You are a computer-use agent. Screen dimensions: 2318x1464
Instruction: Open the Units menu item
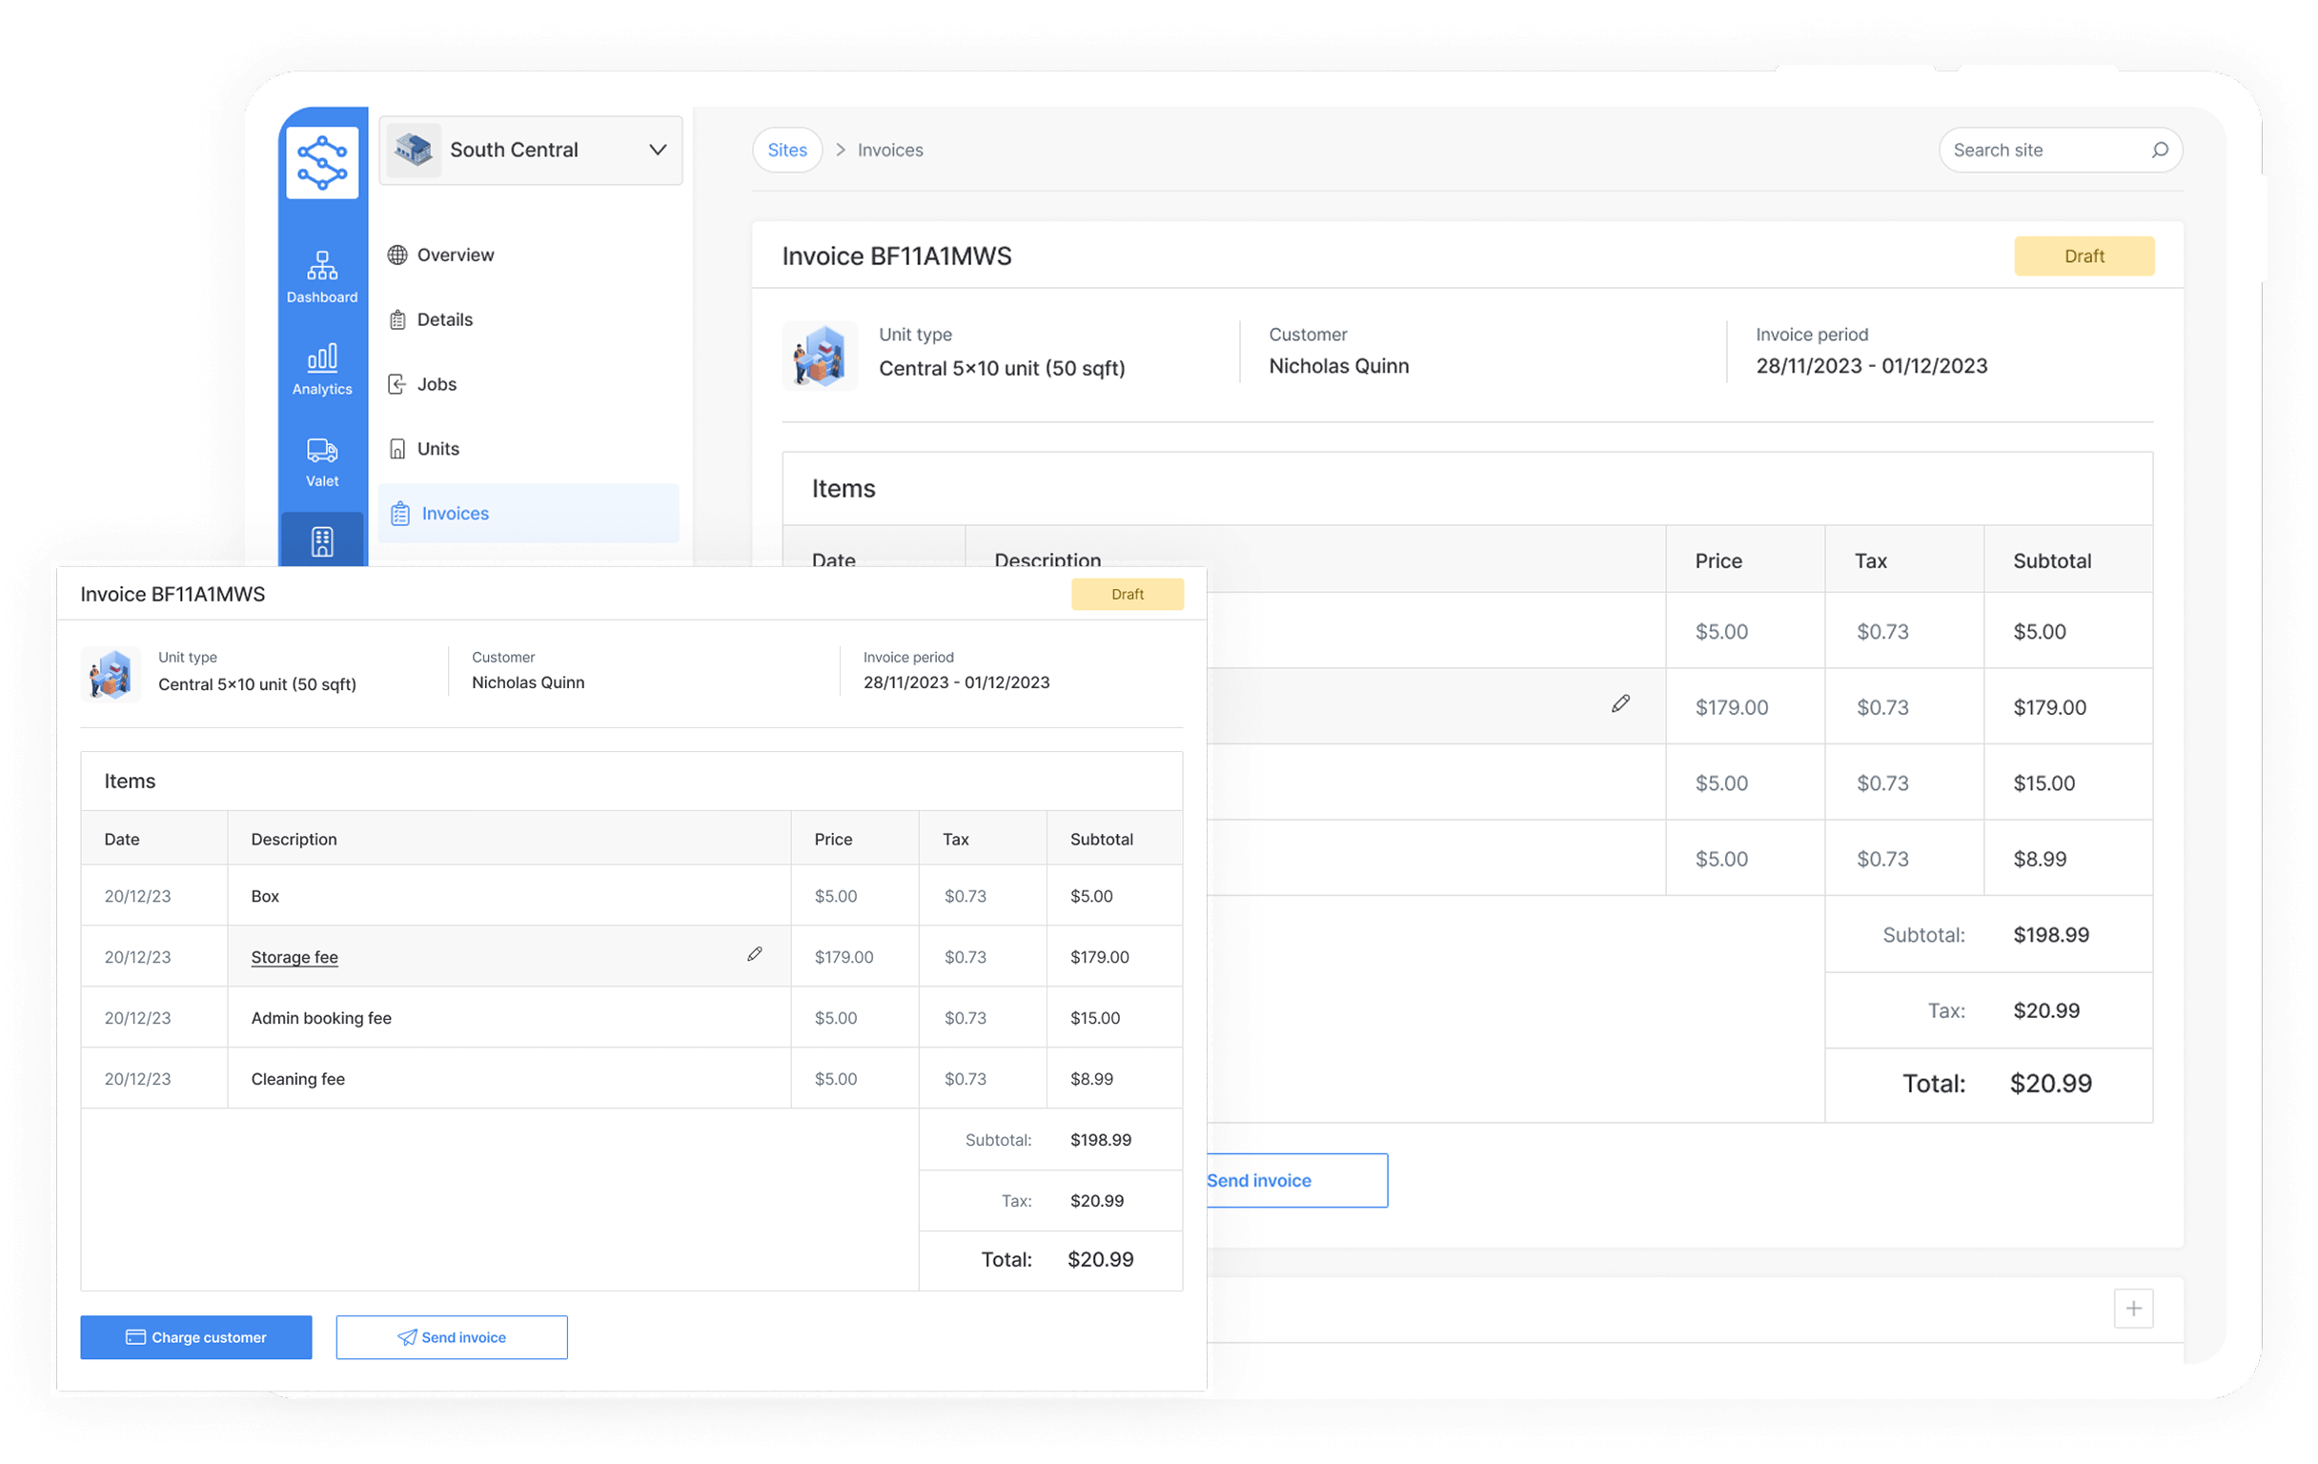click(x=437, y=449)
